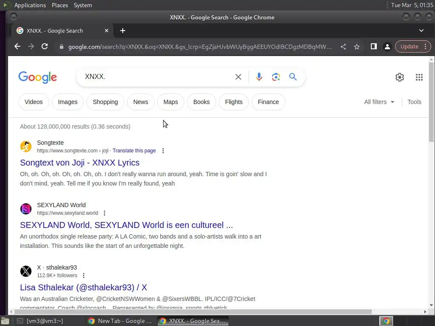Close the XNNX. Google Search tab
The height and width of the screenshot is (326, 435).
[x=107, y=31]
